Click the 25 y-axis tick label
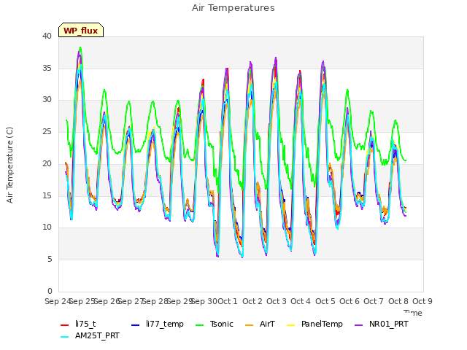This screenshot has width=467, height=350. (47, 131)
